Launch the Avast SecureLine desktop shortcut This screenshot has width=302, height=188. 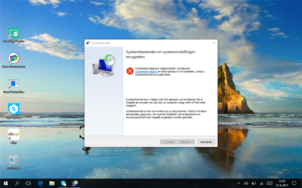(x=14, y=86)
